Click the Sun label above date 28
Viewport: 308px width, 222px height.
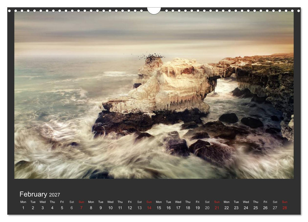tap(285, 202)
